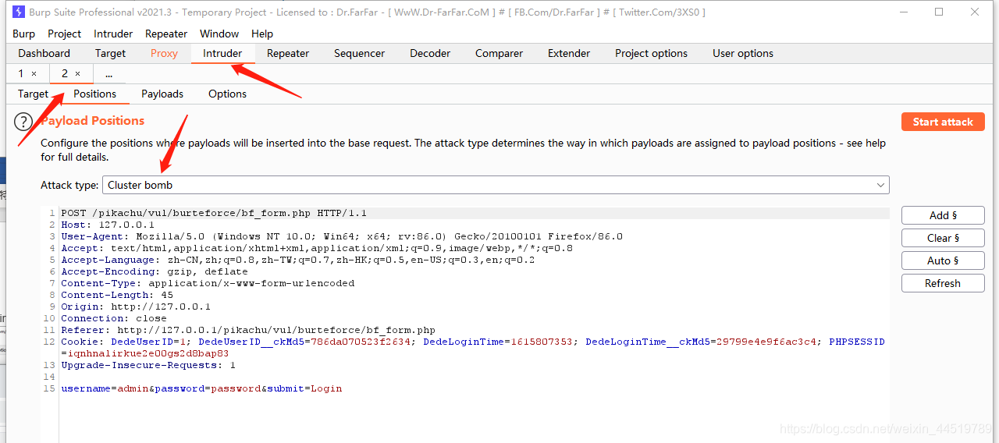Click the DedeLoginTime cookie value 1615807353
Image resolution: width=999 pixels, height=443 pixels.
coord(542,342)
